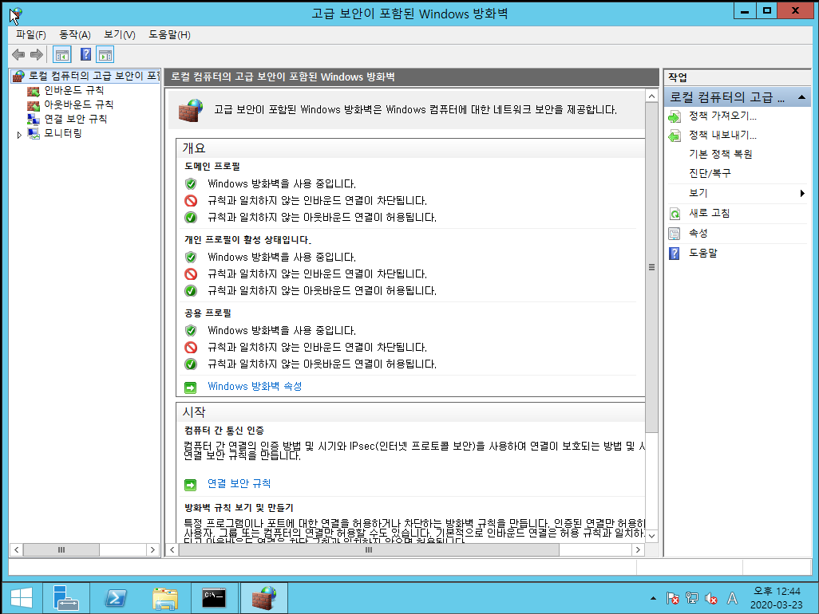The image size is (819, 614).
Task: Click the center pane horizontal scrollbar thumb
Action: [x=368, y=550]
